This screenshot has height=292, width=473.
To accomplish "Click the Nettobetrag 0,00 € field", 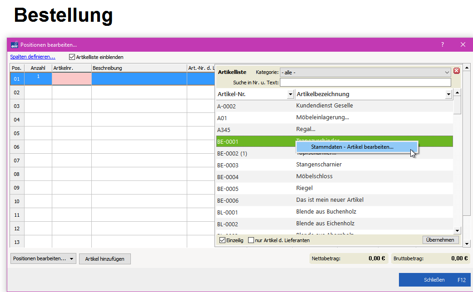I will (x=348, y=258).
